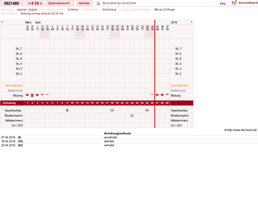Collapse chart with the top-right < arrow

[x=191, y=22]
